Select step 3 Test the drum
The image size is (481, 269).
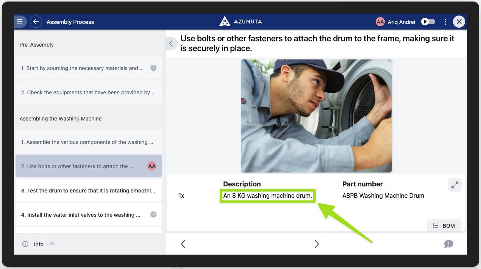pyautogui.click(x=88, y=191)
